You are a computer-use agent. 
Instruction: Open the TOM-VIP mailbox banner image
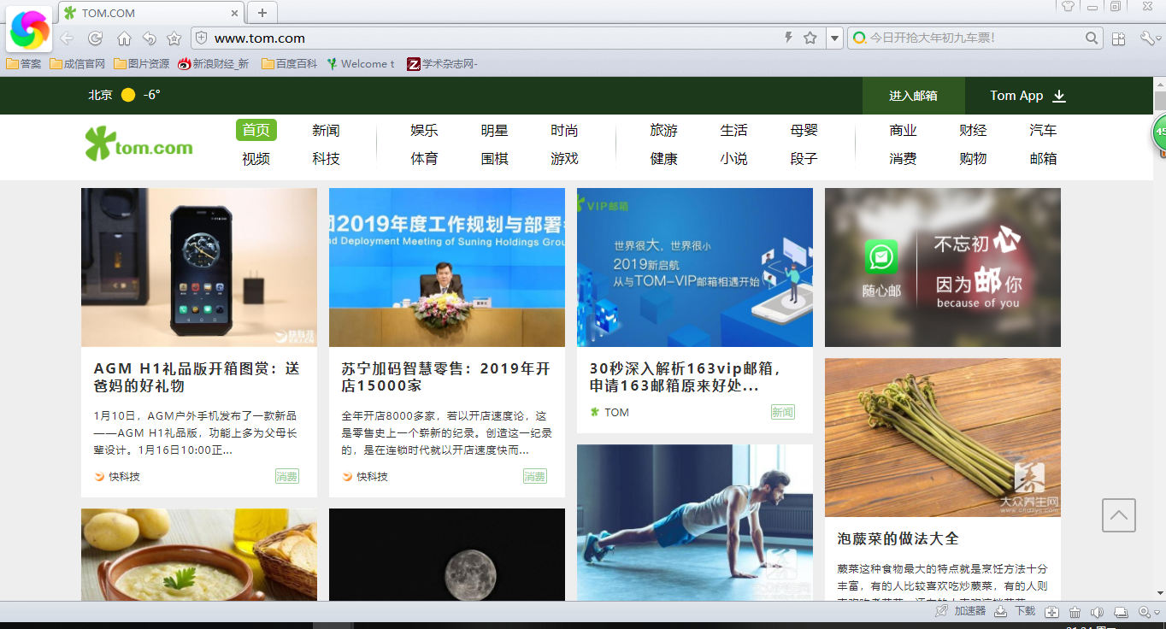695,267
